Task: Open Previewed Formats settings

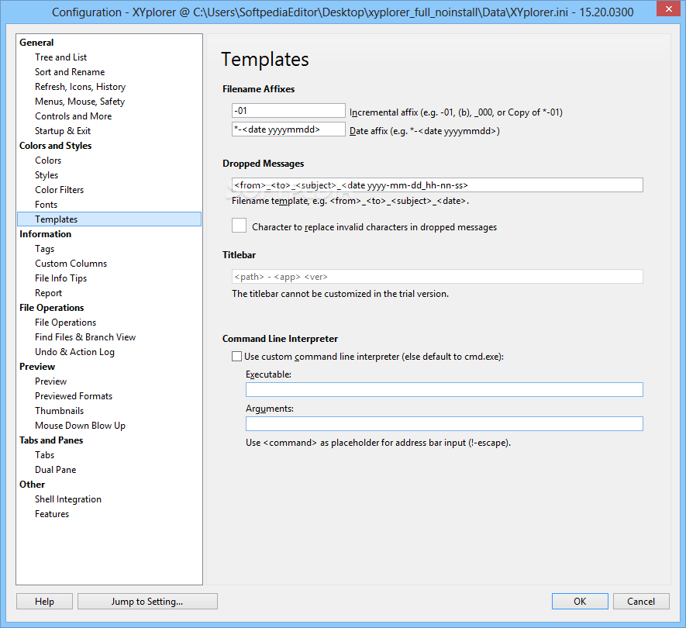Action: tap(74, 396)
